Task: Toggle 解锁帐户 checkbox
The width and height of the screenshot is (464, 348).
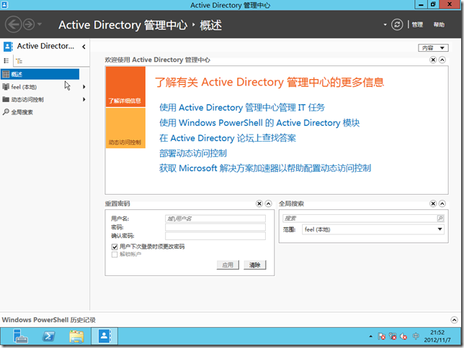Action: click(115, 255)
